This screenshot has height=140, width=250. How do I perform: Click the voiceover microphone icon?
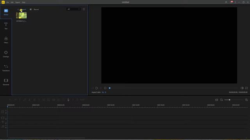click(x=68, y=100)
